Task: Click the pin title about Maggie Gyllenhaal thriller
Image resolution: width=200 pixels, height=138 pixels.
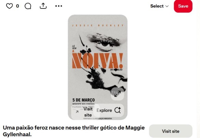Action: 74,131
